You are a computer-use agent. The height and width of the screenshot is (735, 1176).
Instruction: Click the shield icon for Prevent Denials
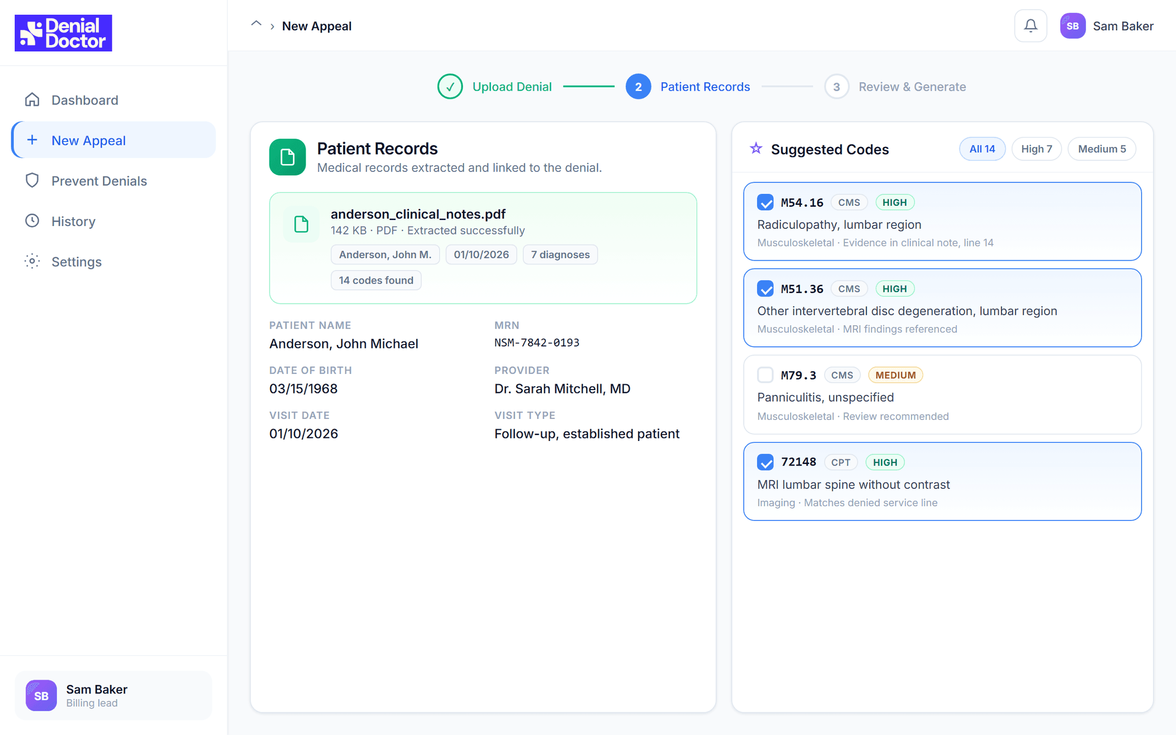coord(32,181)
